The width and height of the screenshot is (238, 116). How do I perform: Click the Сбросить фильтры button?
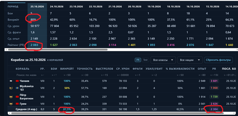click(x=218, y=60)
